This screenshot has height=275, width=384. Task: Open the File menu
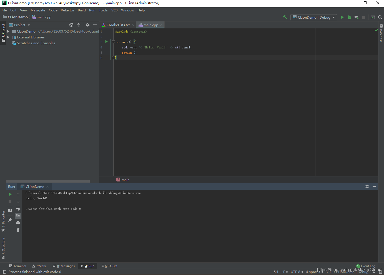click(x=4, y=10)
